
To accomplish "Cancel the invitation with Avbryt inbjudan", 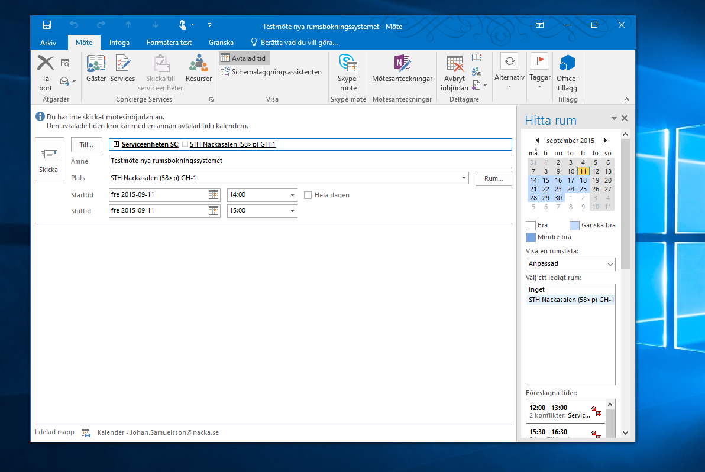I will pos(454,73).
